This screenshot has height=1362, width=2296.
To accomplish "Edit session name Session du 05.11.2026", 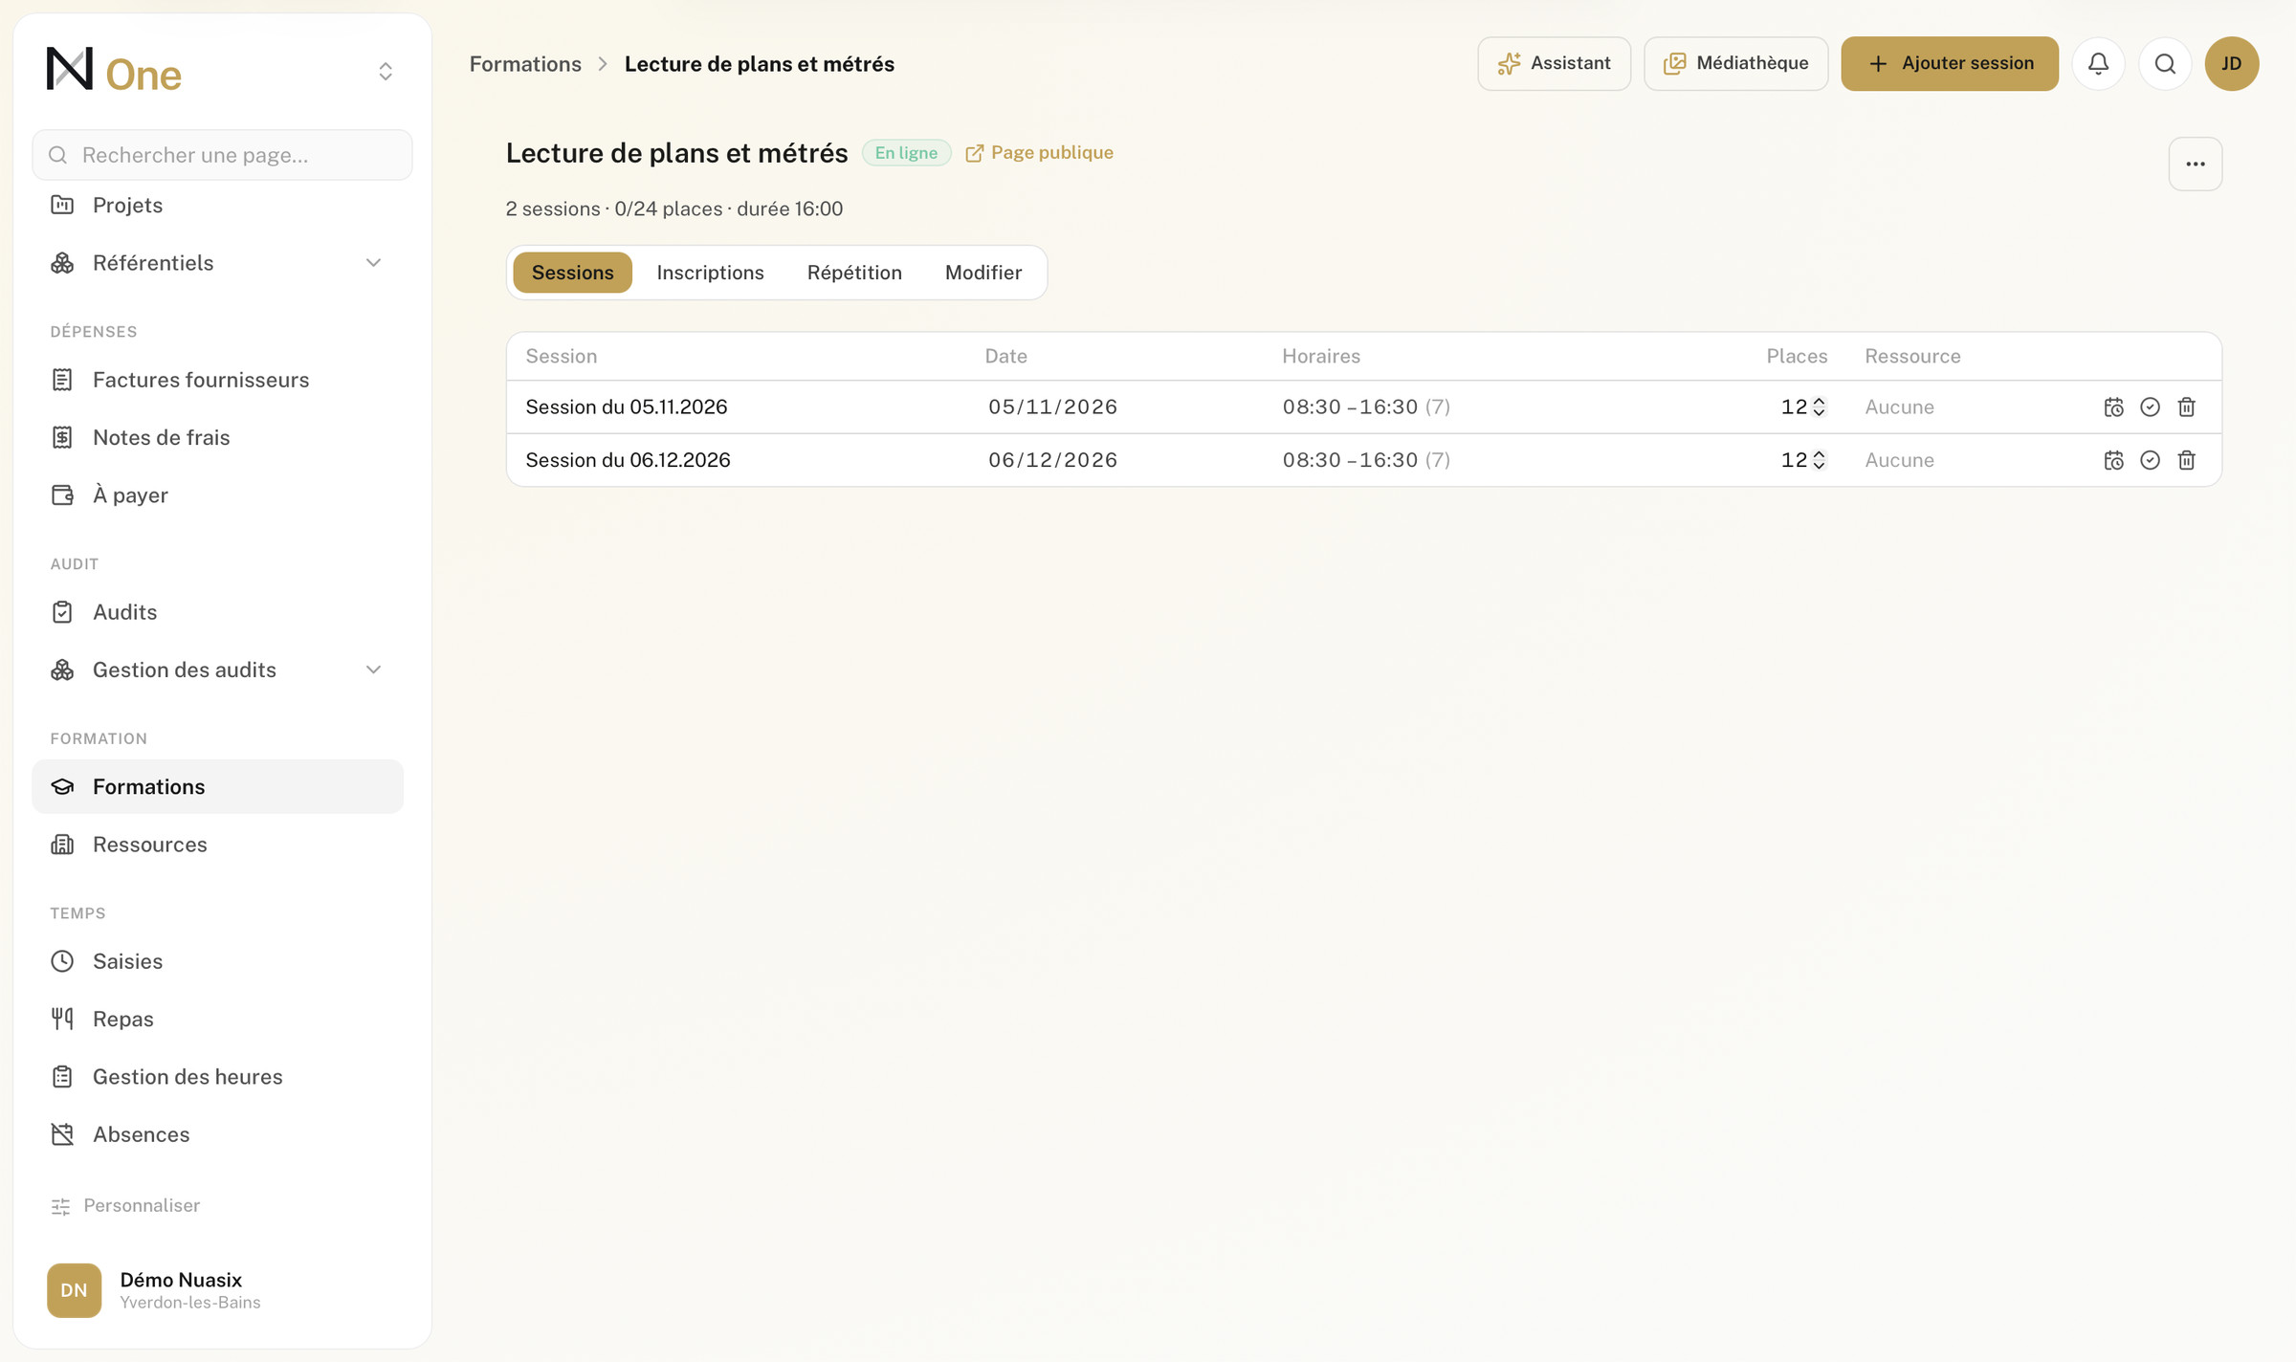I will point(627,406).
